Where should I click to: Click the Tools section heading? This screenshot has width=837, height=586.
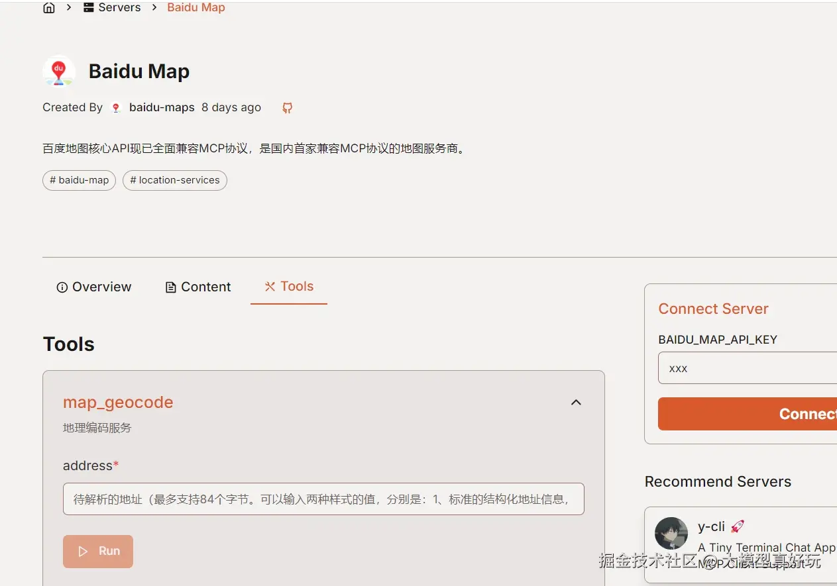click(69, 344)
